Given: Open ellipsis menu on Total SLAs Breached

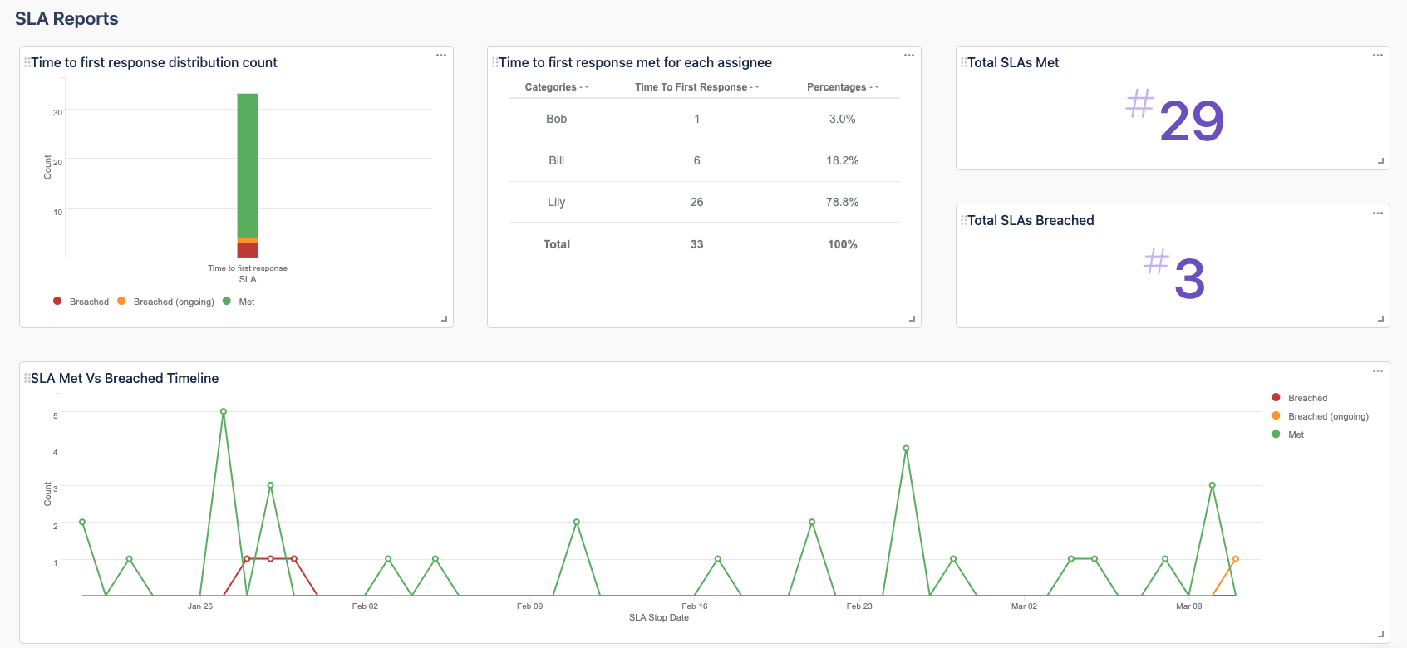Looking at the screenshot, I should (x=1378, y=214).
